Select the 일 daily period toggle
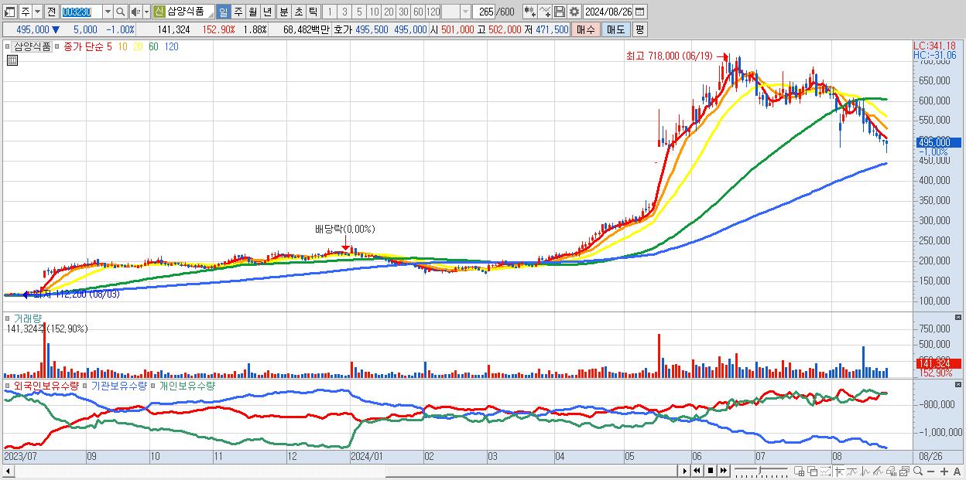966x480 pixels. pyautogui.click(x=223, y=12)
